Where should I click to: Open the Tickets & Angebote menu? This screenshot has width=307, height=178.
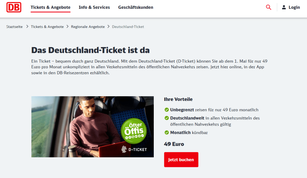[x=51, y=7]
